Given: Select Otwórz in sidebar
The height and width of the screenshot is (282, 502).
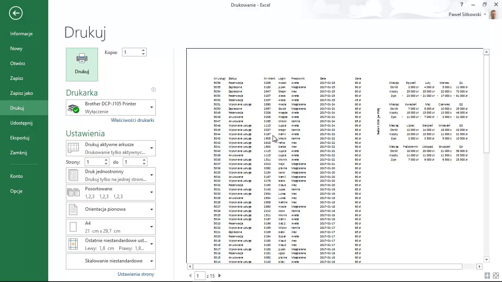Looking at the screenshot, I should 24,63.
